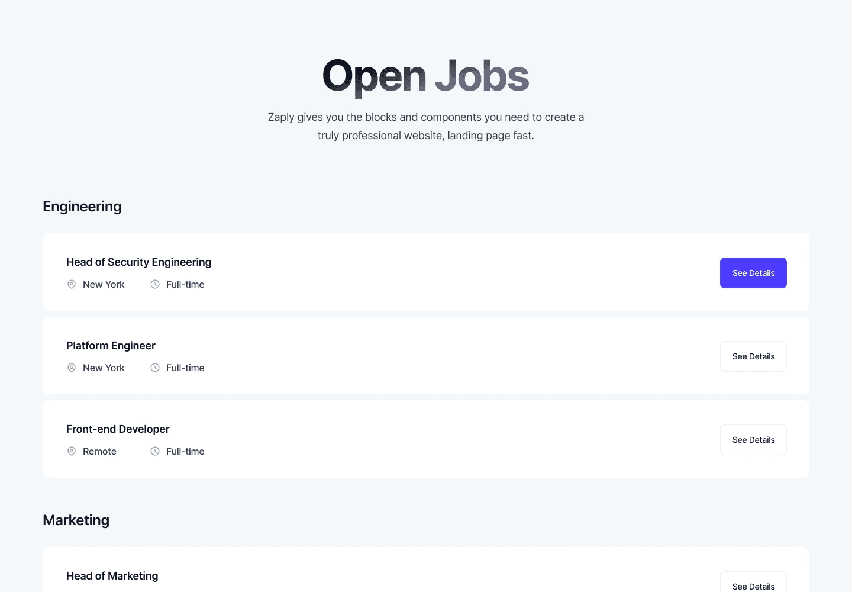Click Remote location under Front-end Developer
The height and width of the screenshot is (592, 852).
pyautogui.click(x=99, y=451)
